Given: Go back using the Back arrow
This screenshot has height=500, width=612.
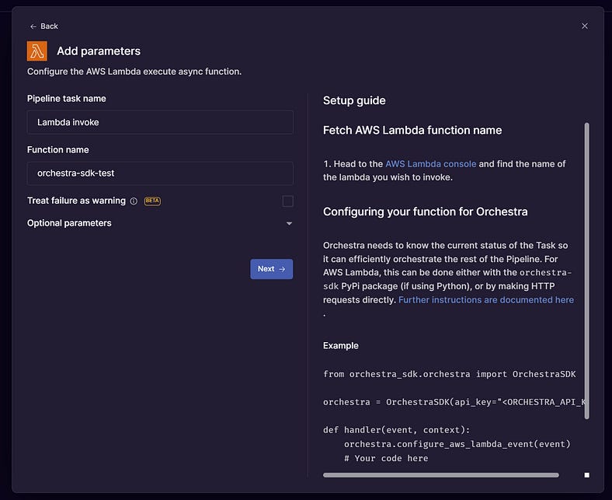Looking at the screenshot, I should pos(43,26).
